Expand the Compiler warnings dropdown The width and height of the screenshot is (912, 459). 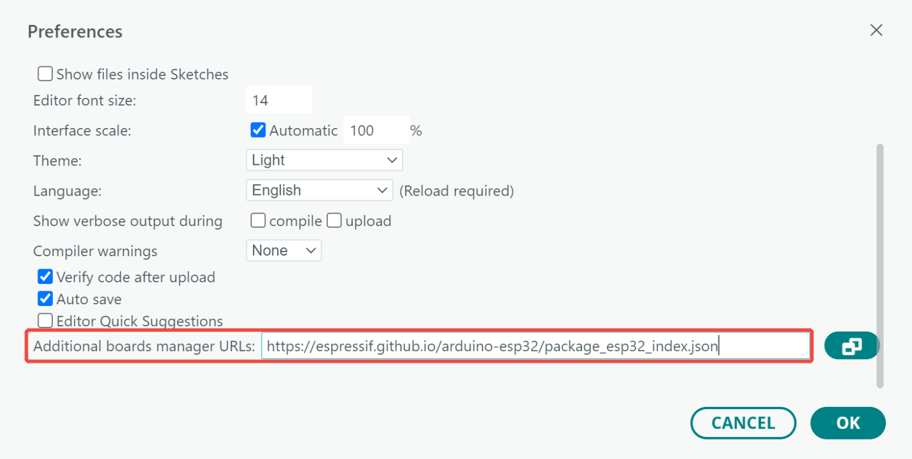(284, 250)
